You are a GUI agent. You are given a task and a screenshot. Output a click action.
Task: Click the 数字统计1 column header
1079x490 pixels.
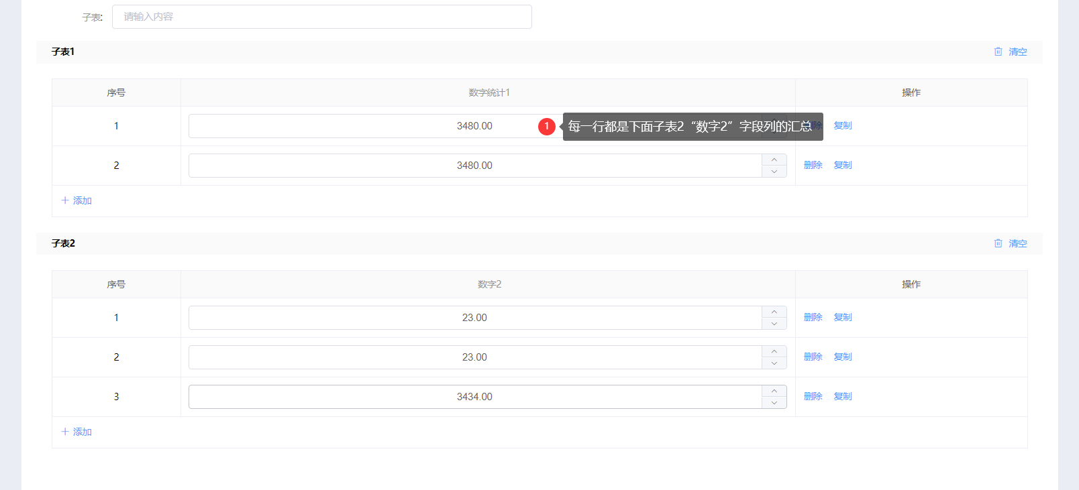[x=489, y=93]
